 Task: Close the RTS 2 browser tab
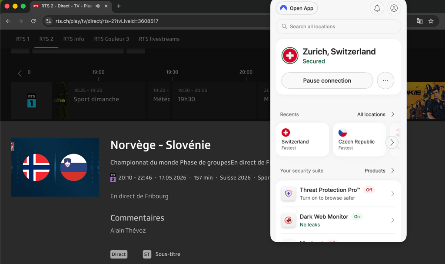click(x=106, y=6)
